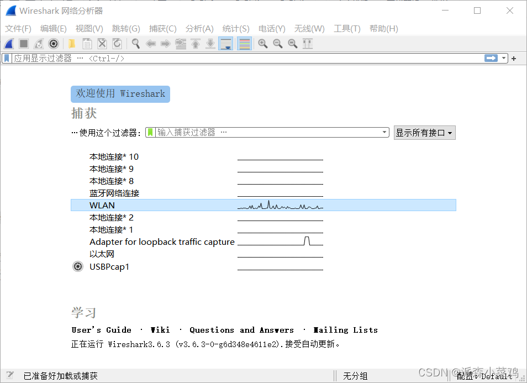
Task: Close this capture file icon
Action: [102, 44]
